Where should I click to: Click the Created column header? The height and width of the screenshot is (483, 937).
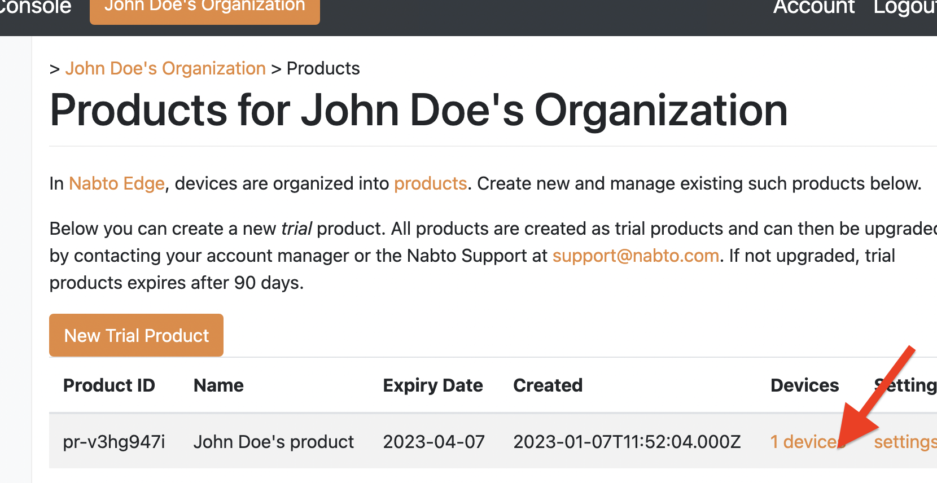tap(548, 385)
